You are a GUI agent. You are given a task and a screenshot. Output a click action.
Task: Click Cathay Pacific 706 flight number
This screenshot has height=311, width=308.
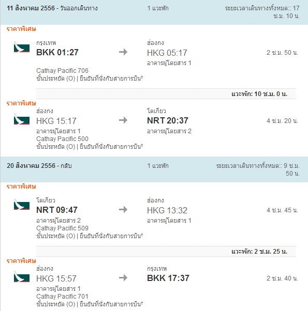(x=62, y=71)
